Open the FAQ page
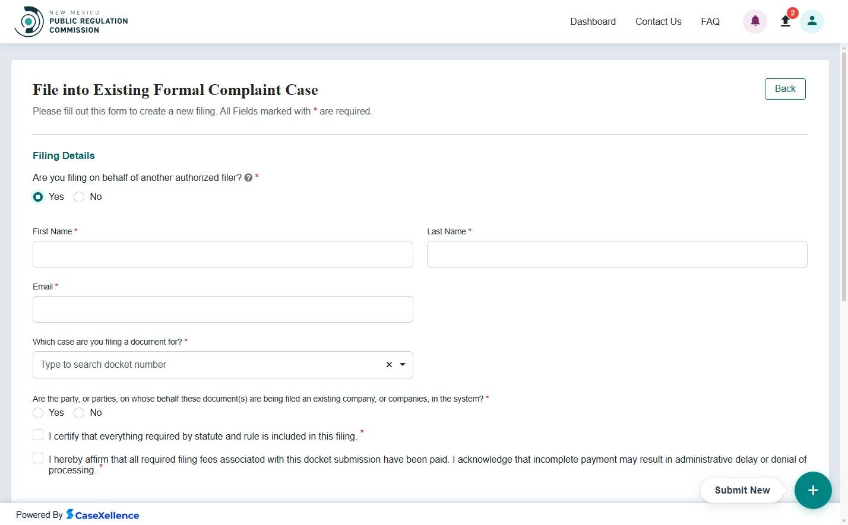The height and width of the screenshot is (525, 848). pyautogui.click(x=710, y=21)
